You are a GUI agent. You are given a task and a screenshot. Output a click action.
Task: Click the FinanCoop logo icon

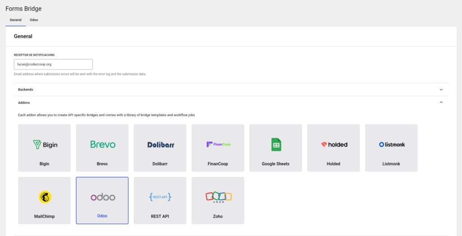click(x=218, y=144)
